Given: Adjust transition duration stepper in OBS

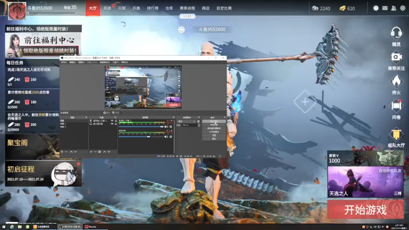Looking at the screenshot, I should click(199, 125).
